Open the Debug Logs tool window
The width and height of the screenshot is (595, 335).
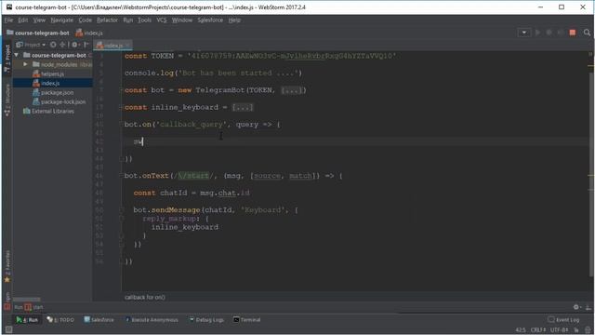(206, 320)
